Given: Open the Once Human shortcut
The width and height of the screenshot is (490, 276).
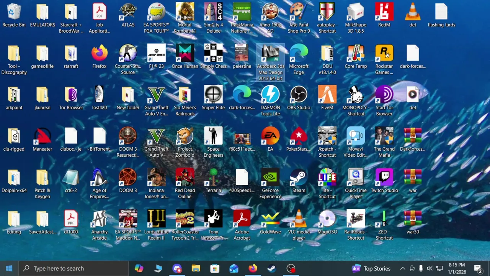Looking at the screenshot, I should [185, 57].
